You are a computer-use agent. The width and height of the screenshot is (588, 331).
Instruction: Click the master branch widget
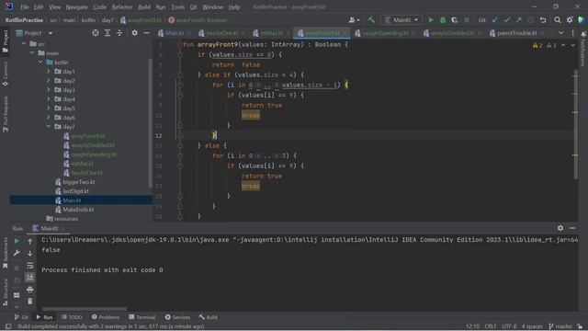pos(560,326)
